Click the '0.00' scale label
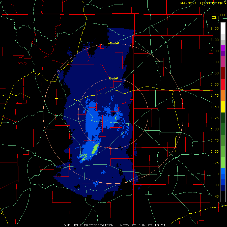The height and width of the screenshot is (227, 227). click(x=215, y=185)
